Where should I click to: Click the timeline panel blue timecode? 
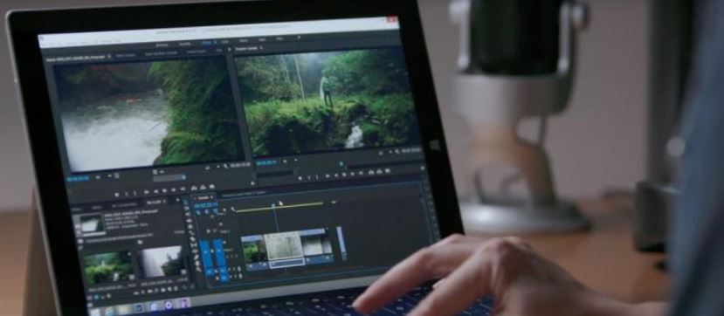coord(205,205)
